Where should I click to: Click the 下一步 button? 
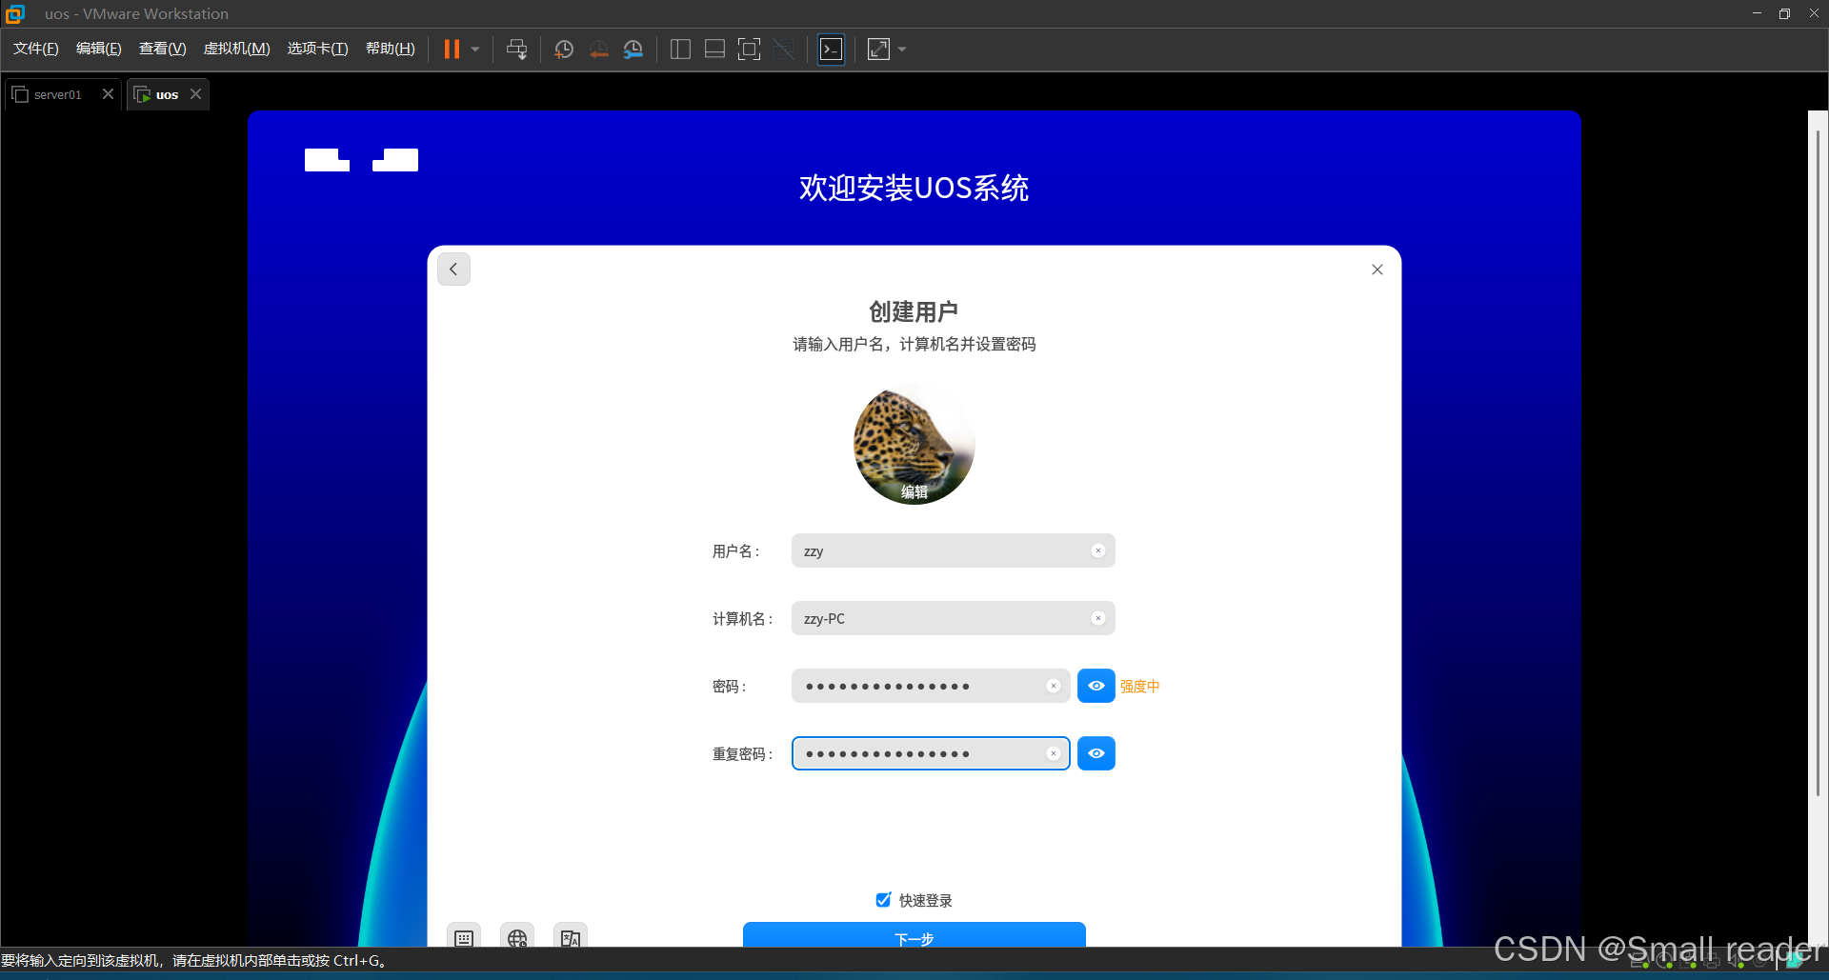click(914, 935)
